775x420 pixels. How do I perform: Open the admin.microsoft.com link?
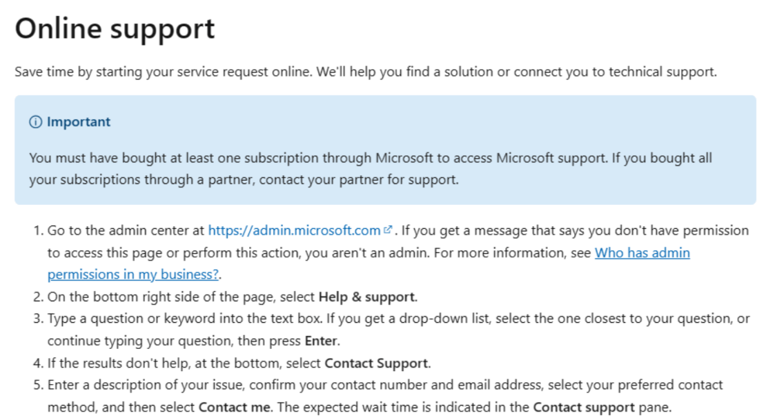point(294,230)
